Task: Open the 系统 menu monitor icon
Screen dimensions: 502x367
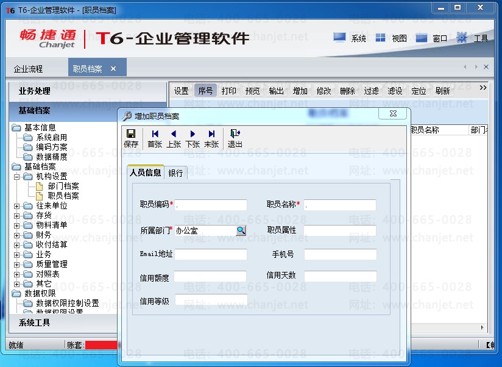Action: 339,38
